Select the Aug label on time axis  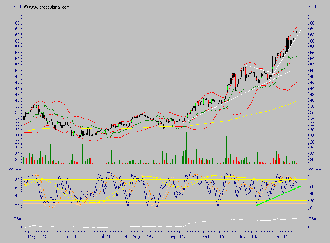click(136, 236)
